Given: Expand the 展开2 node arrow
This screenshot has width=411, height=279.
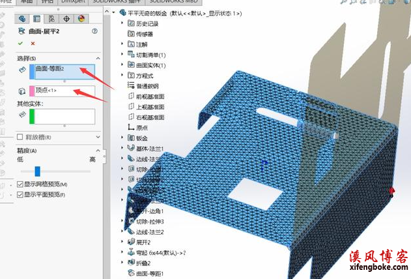Looking at the screenshot, I should click(122, 241).
